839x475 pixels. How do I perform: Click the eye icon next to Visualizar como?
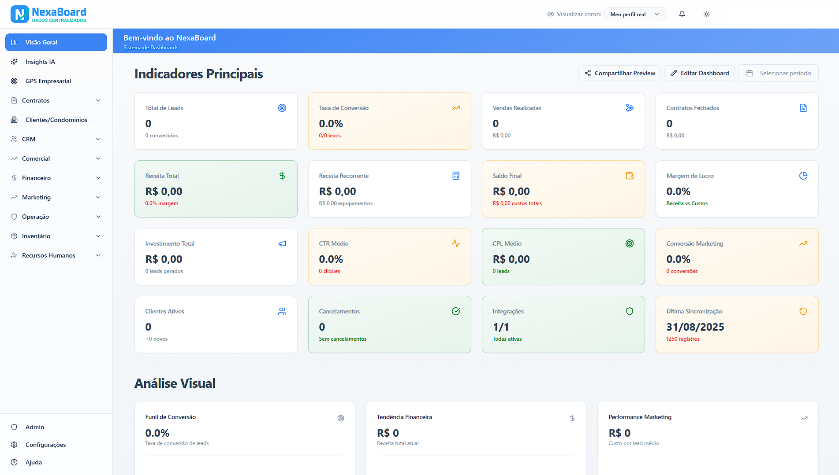(550, 14)
